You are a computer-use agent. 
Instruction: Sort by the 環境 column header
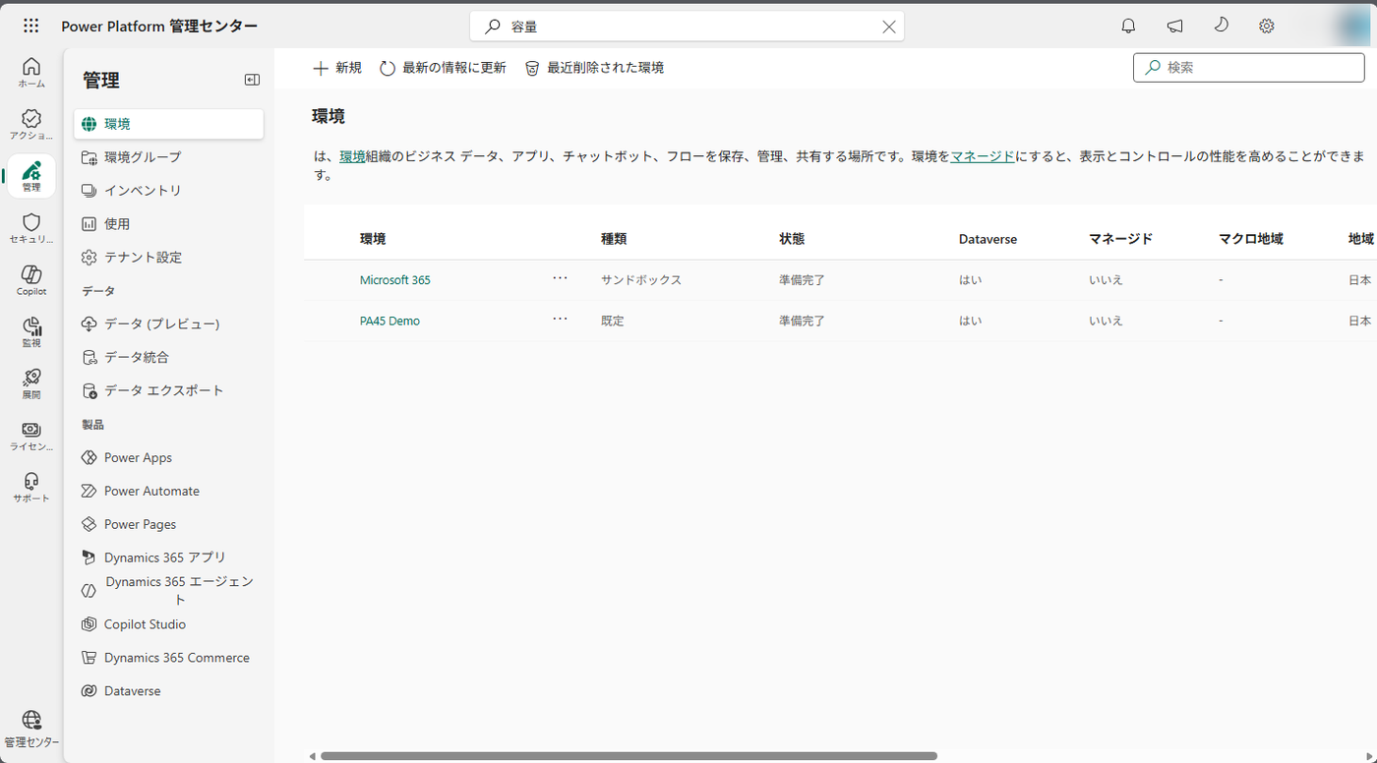(373, 239)
